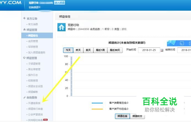The width and height of the screenshot is (191, 122).
Task: Click the 频道ID 28440898 text
Action: 78,29
